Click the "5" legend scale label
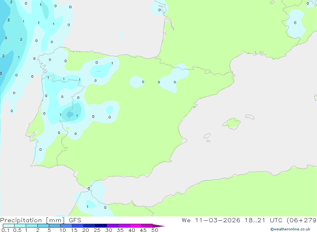 coord(49,230)
